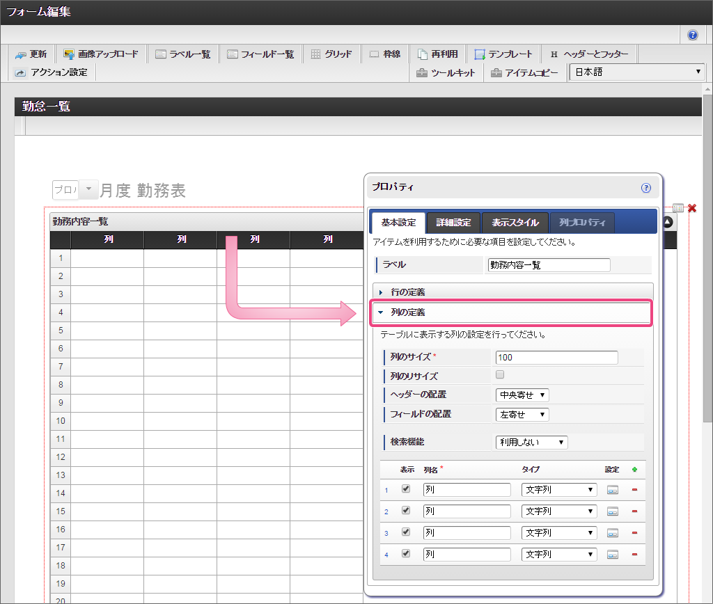Switch to the 詳細設定 tab

(453, 223)
